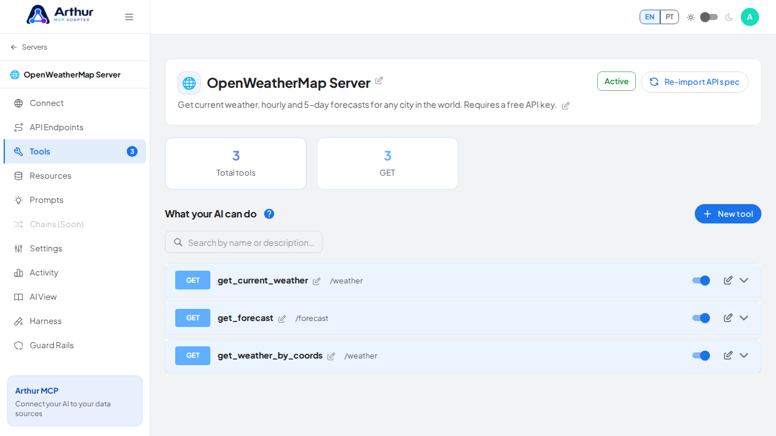
Task: Click GET badge of get_current_weather
Action: click(x=193, y=280)
